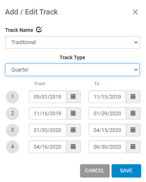Click the edit icon beside Track Name
The height and width of the screenshot is (182, 146).
coord(39,30)
